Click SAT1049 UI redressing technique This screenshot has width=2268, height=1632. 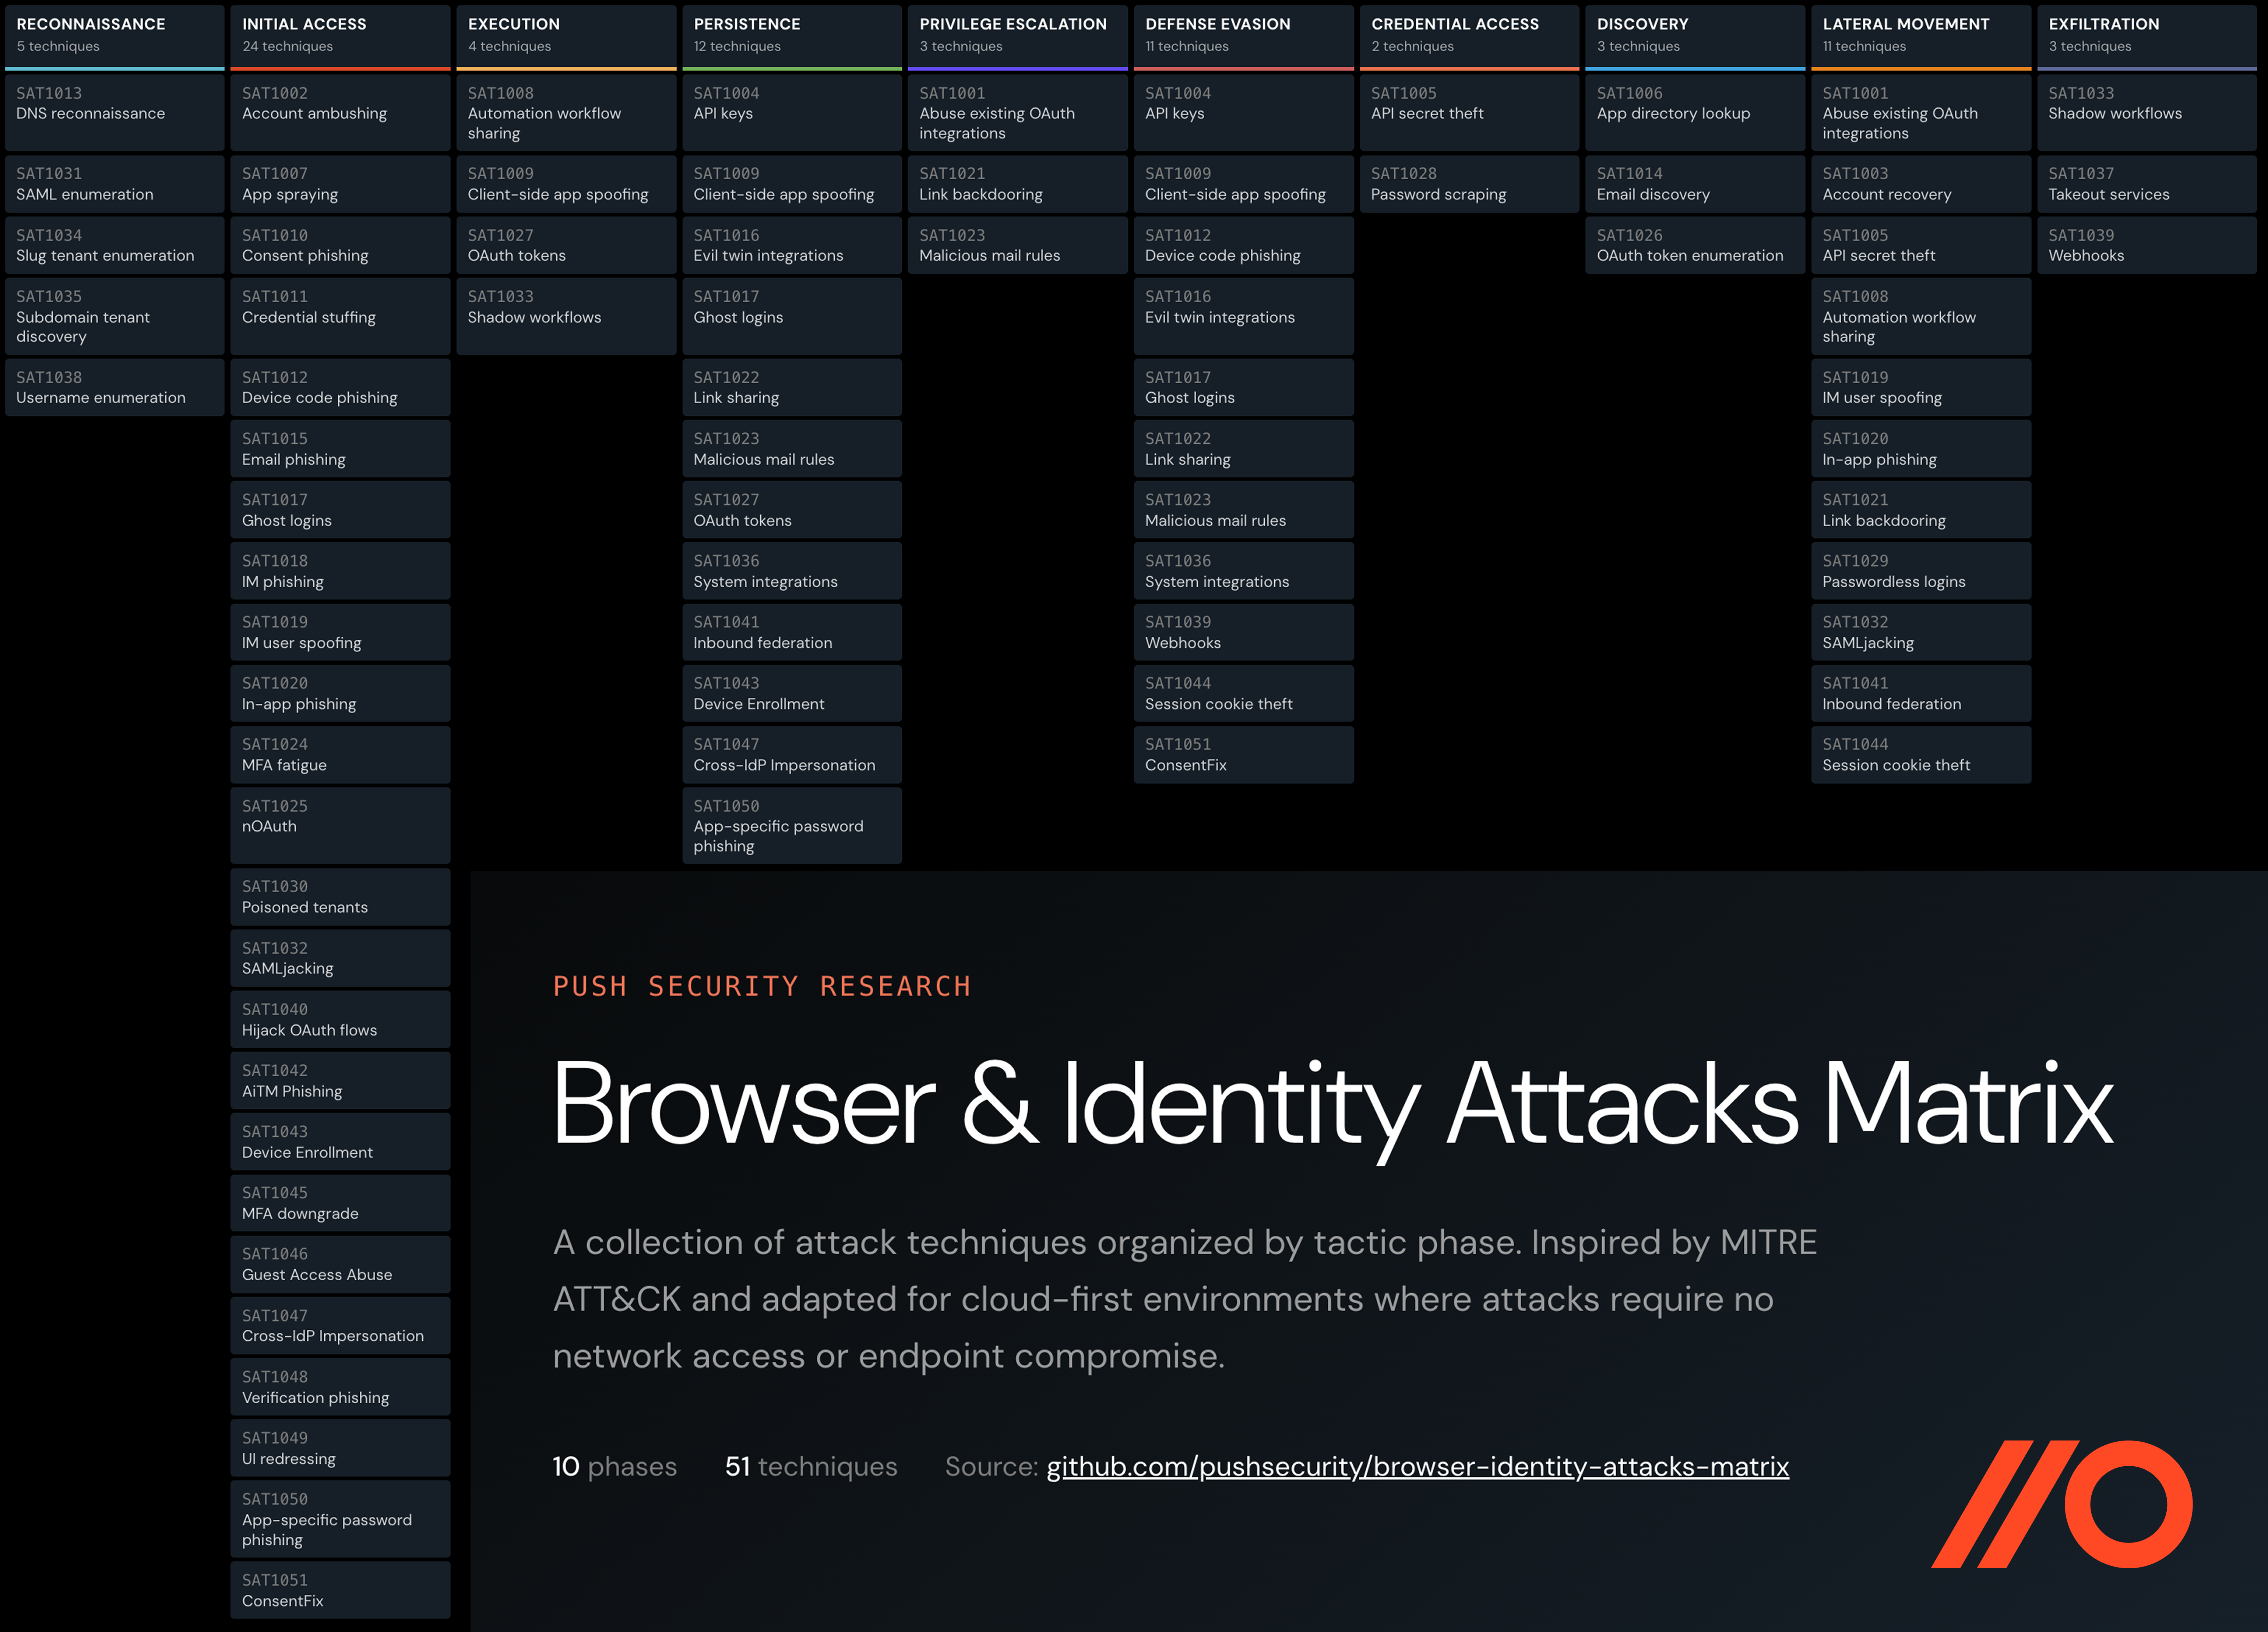click(340, 1448)
